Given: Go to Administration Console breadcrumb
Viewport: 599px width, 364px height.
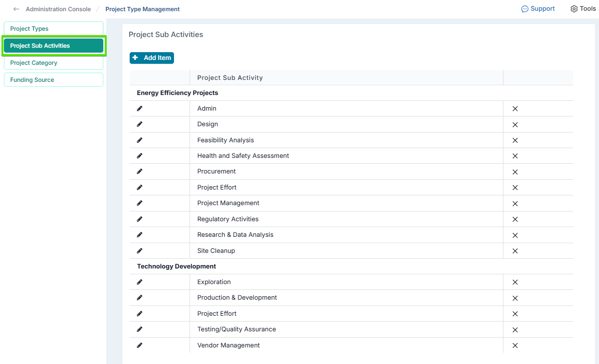Looking at the screenshot, I should [58, 9].
